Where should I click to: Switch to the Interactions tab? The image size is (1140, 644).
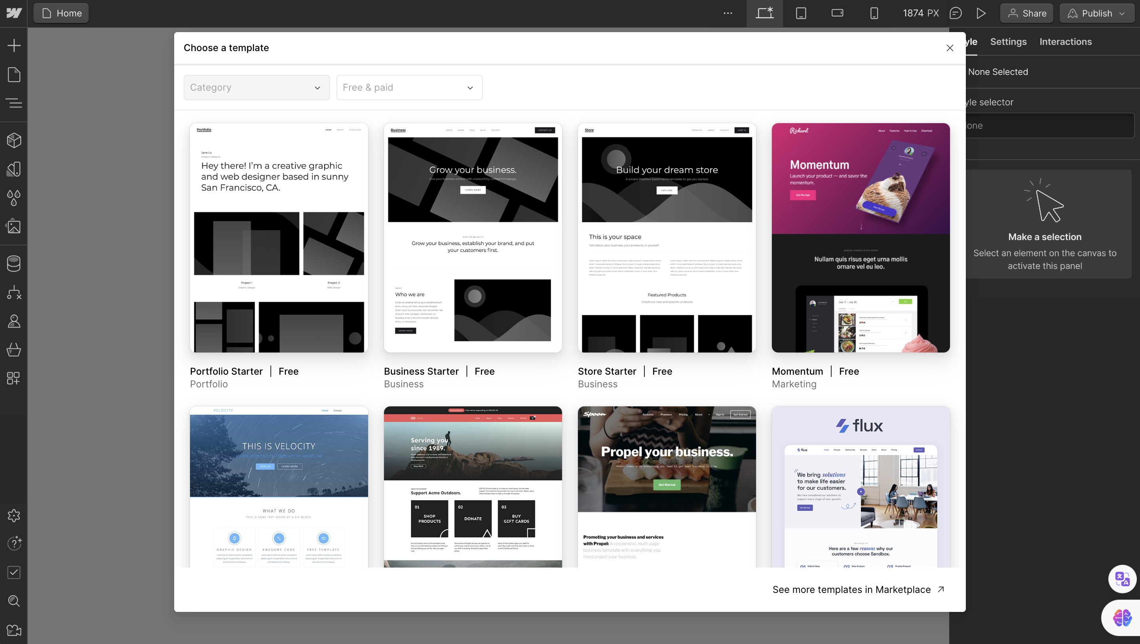click(1065, 42)
